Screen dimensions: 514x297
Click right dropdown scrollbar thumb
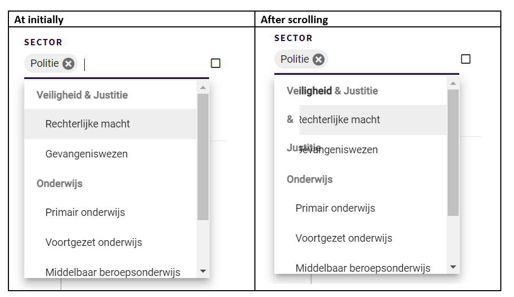(453, 153)
